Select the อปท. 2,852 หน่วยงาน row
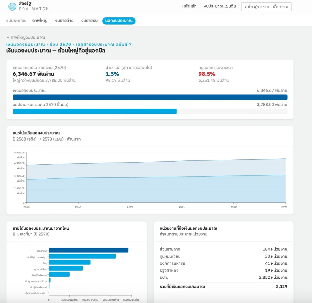Screen dimensions: 312x303 (223, 277)
